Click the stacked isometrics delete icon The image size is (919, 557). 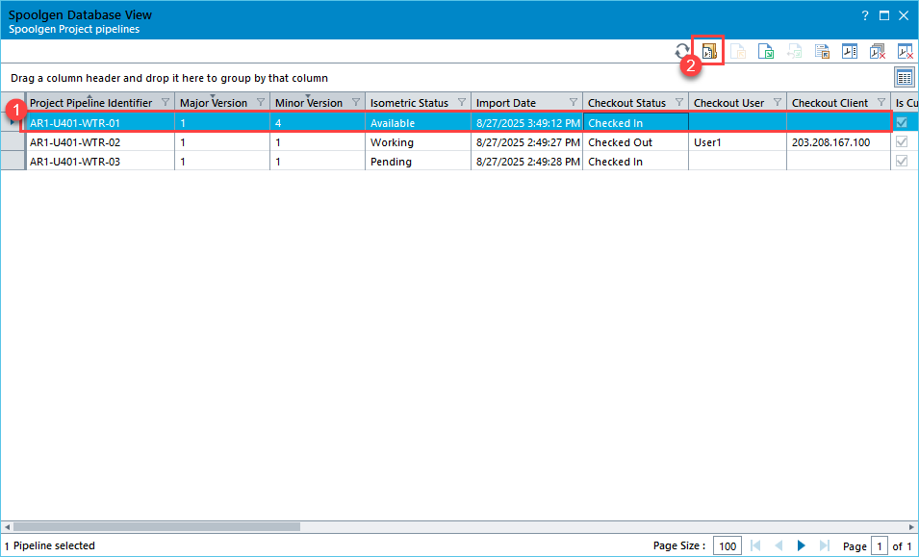point(877,52)
